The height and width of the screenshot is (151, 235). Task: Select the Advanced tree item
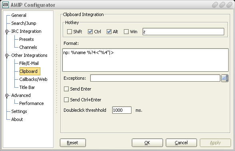coord(21,95)
